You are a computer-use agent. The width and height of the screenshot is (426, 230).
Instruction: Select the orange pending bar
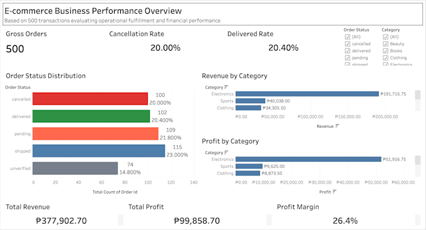coord(95,133)
